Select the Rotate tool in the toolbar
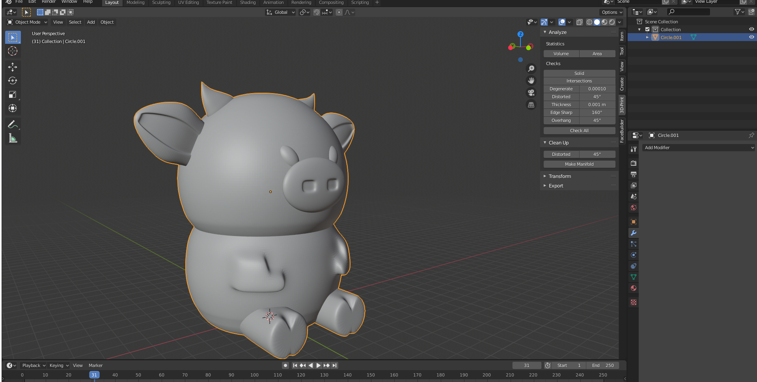The image size is (757, 382). tap(13, 81)
